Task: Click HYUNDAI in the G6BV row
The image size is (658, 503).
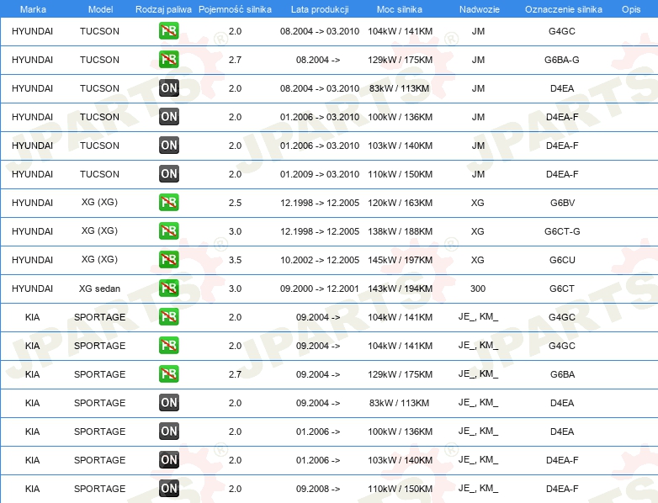Action: [32, 203]
